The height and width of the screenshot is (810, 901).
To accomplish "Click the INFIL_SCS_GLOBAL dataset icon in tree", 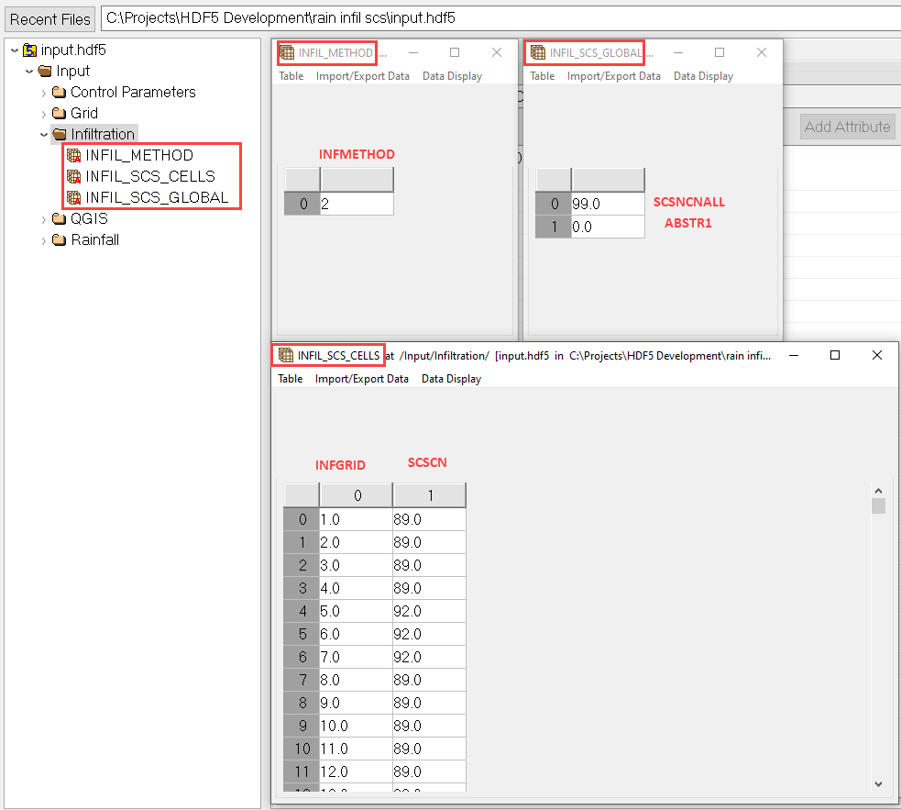I will [74, 197].
